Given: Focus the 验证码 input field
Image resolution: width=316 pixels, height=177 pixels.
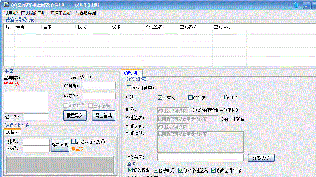Looking at the screenshot, I should tap(36, 117).
